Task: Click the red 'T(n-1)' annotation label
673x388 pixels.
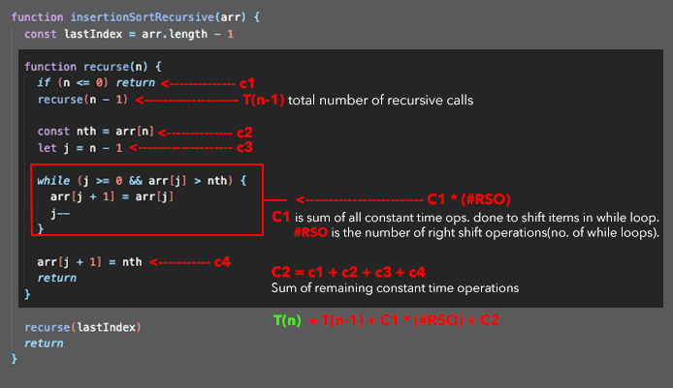Action: [x=264, y=100]
